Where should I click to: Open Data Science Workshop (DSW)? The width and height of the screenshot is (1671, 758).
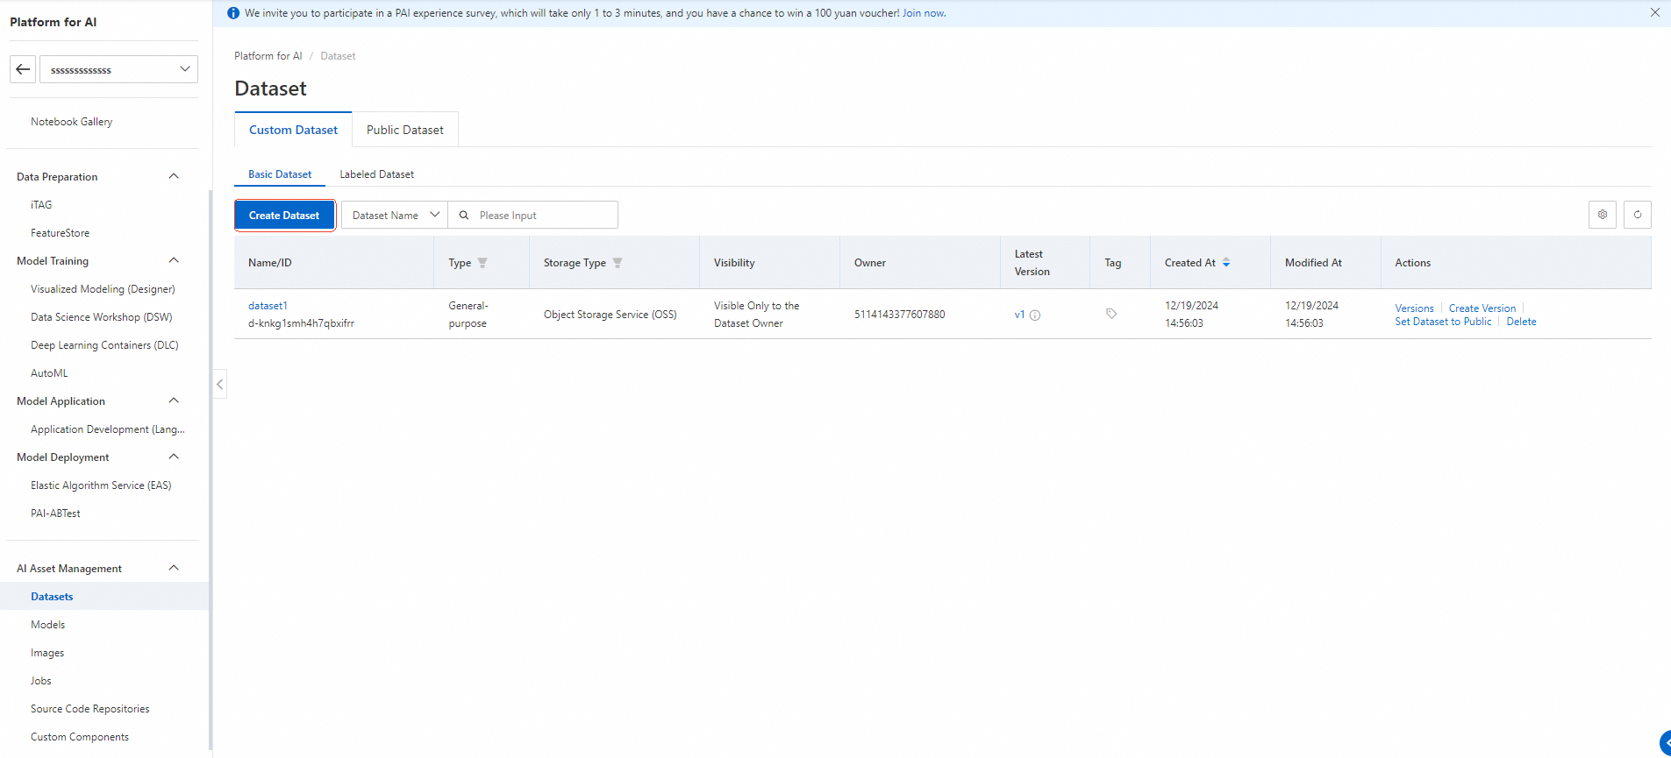(102, 317)
